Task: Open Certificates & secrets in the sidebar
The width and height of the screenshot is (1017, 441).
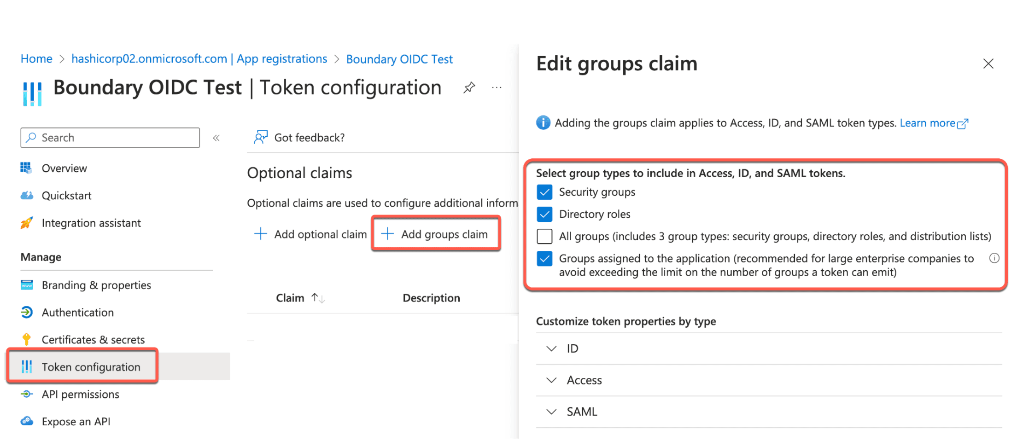Action: (x=94, y=339)
